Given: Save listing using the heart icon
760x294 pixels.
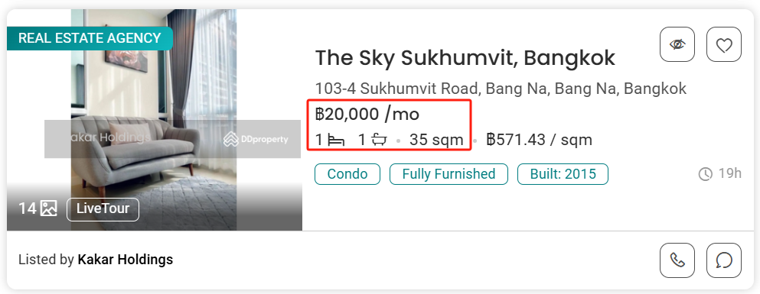Looking at the screenshot, I should 724,44.
